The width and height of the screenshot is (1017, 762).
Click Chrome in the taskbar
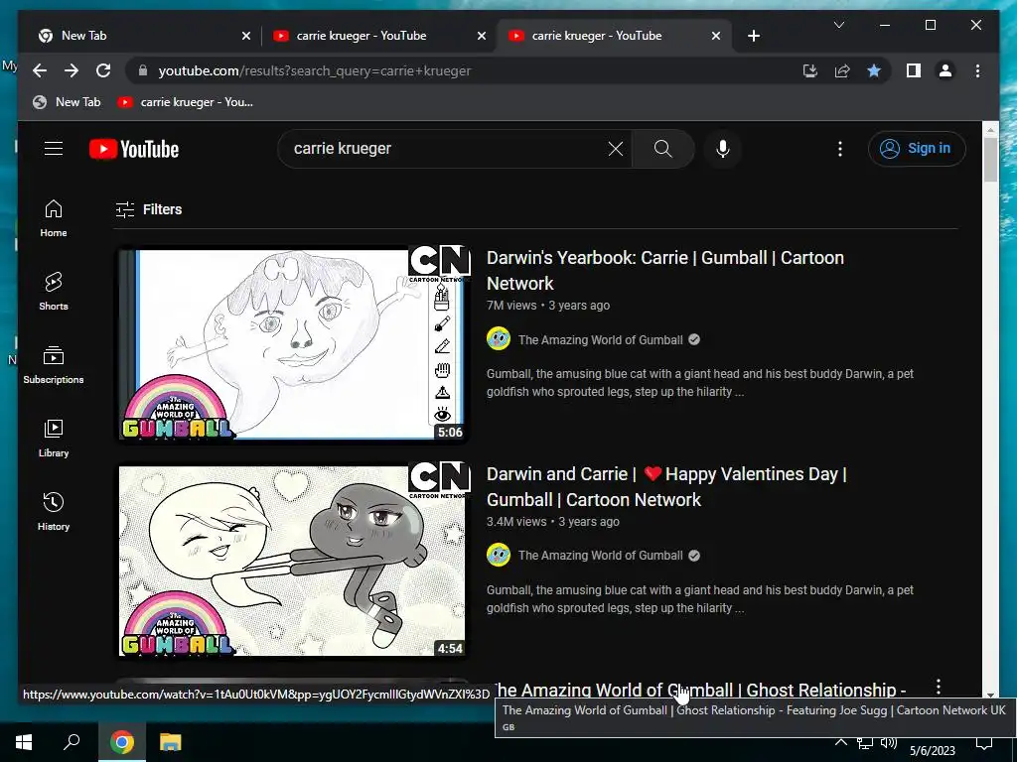(x=122, y=742)
